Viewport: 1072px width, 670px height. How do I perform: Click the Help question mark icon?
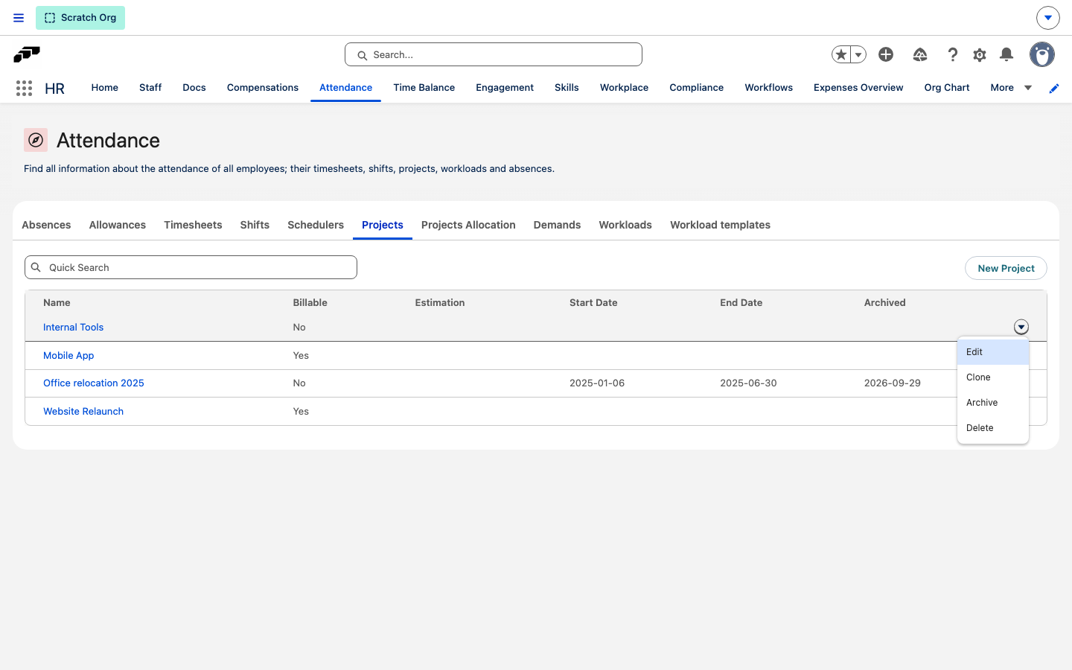pos(953,54)
